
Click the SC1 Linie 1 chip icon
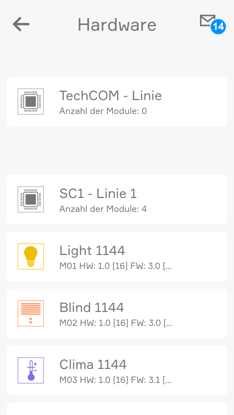click(x=31, y=199)
